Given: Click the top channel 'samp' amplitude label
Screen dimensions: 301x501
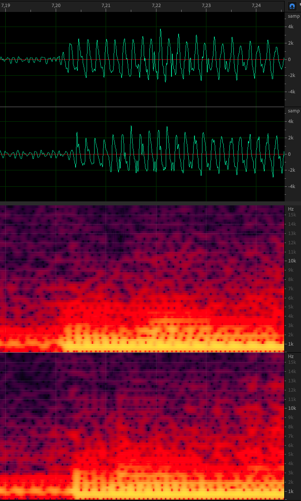Looking at the screenshot, I should click(293, 16).
